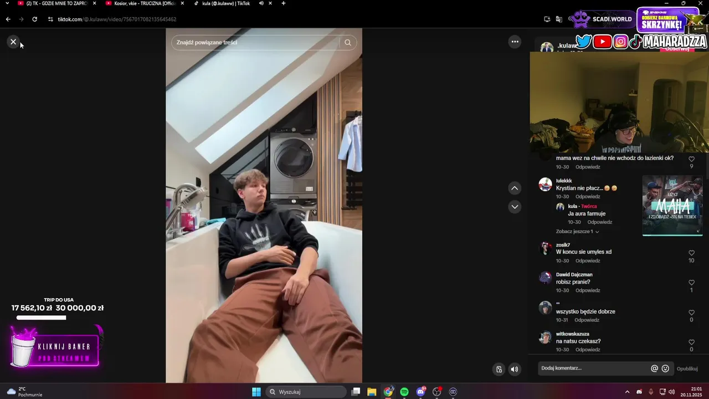Click the translate page icon
The image size is (709, 399).
[x=559, y=19]
